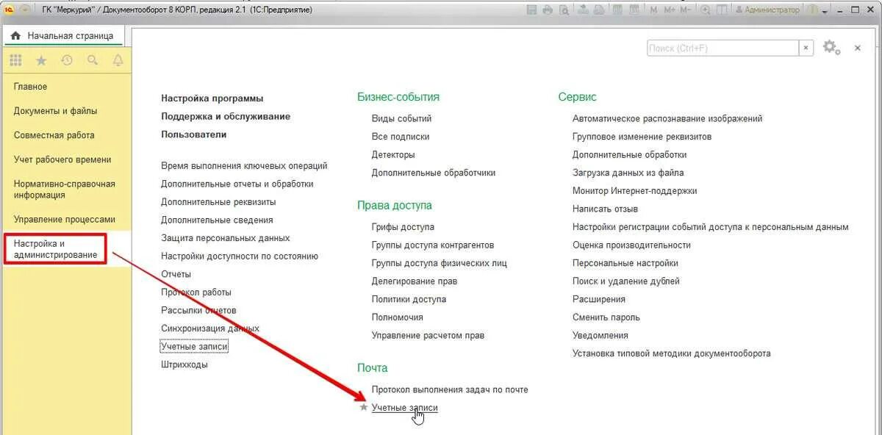The width and height of the screenshot is (882, 435).
Task: Open global search magnifier icon
Action: coord(93,60)
